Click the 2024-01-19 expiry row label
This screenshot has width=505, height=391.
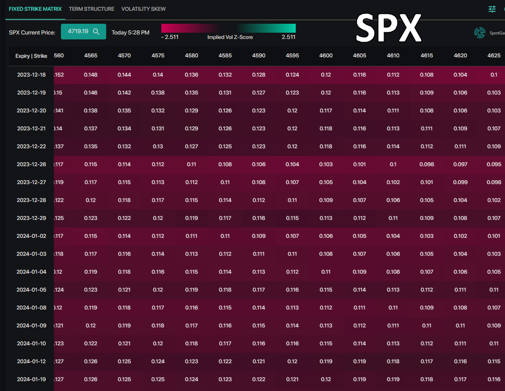point(31,379)
